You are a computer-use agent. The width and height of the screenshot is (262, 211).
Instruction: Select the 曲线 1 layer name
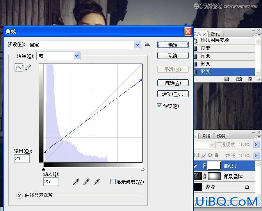click(230, 166)
